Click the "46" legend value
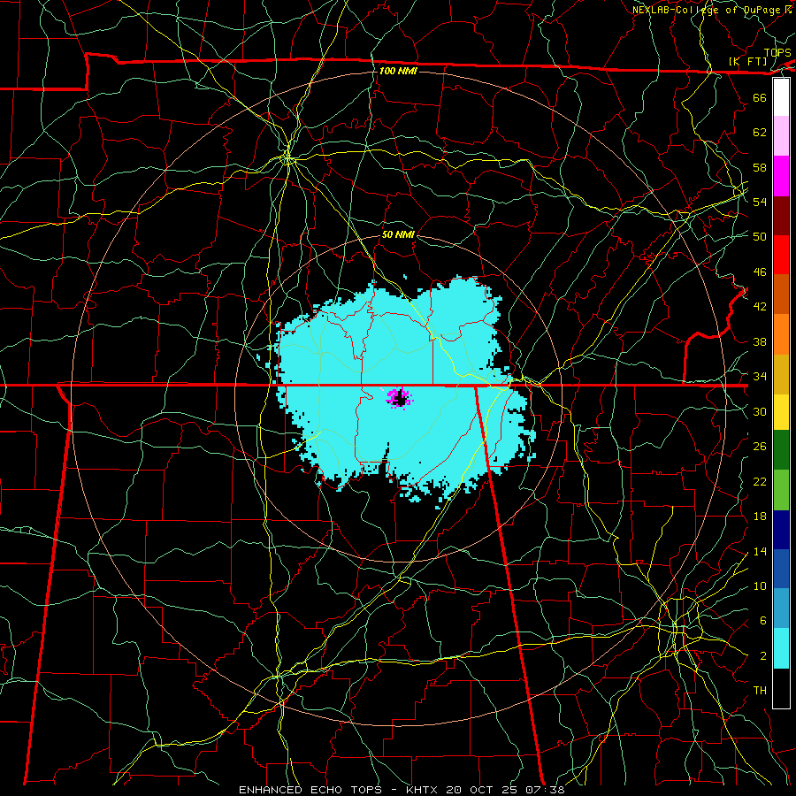 click(x=760, y=272)
